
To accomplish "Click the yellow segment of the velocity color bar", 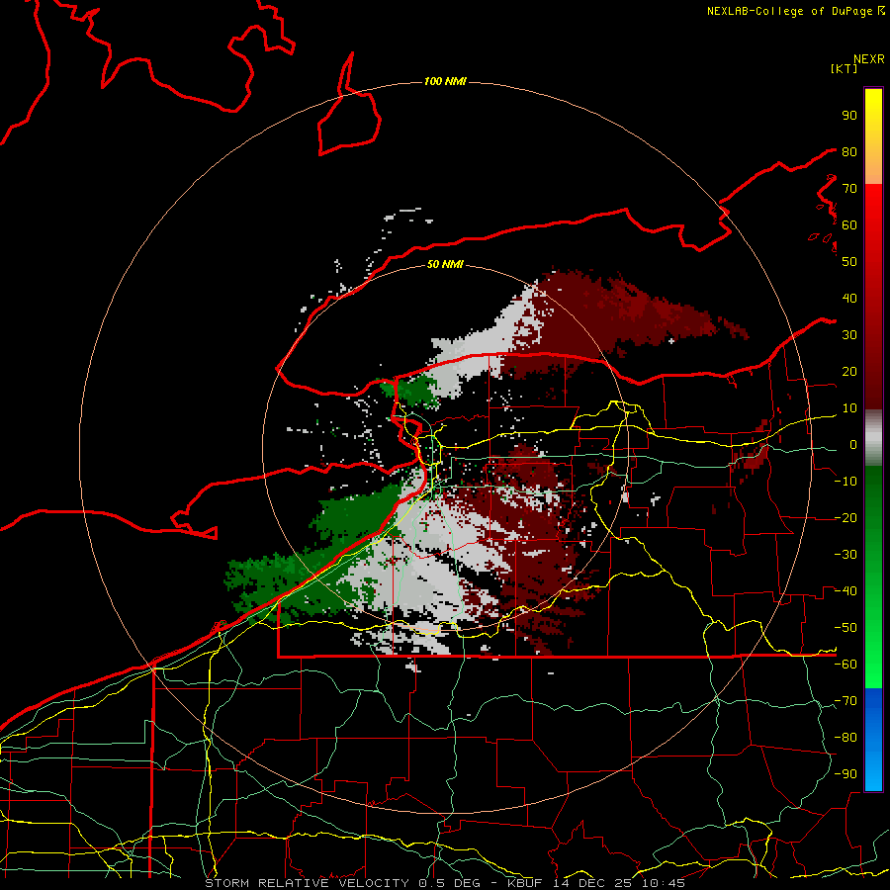I will tap(873, 114).
